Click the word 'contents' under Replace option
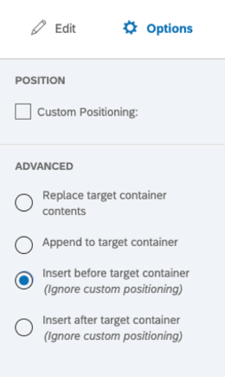The height and width of the screenshot is (377, 225). (x=64, y=212)
